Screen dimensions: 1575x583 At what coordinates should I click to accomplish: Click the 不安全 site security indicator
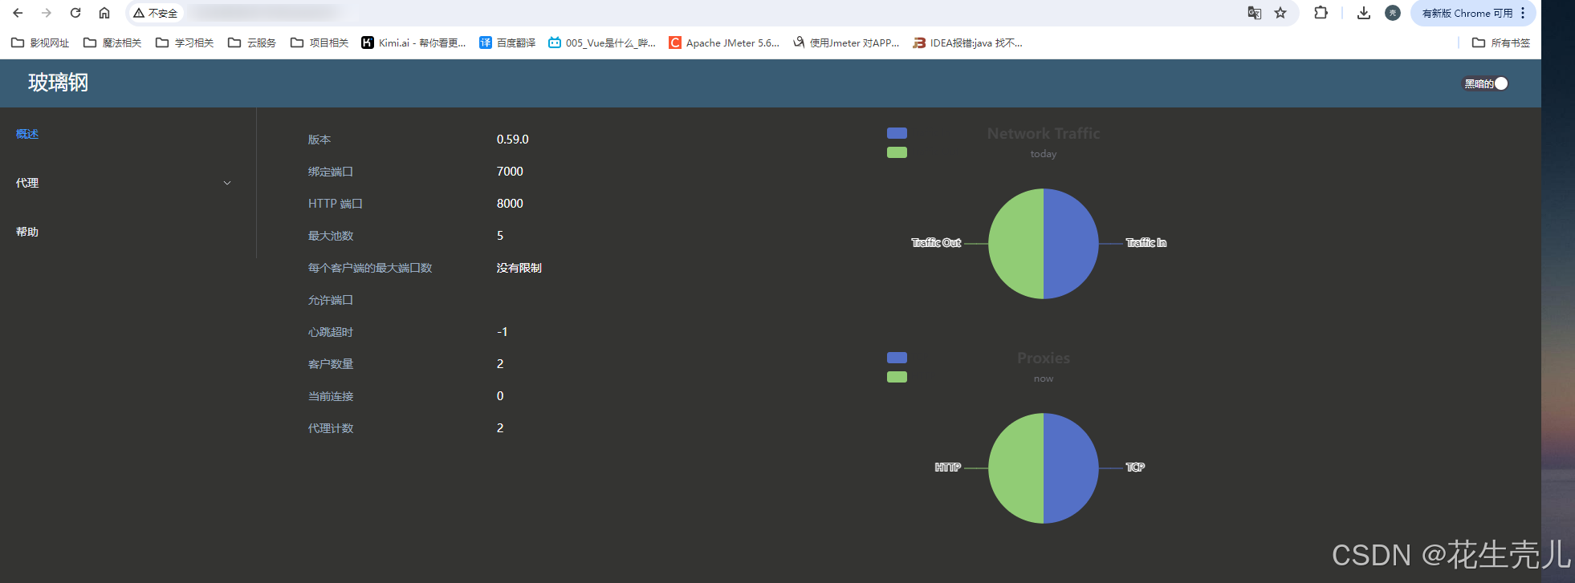(156, 13)
